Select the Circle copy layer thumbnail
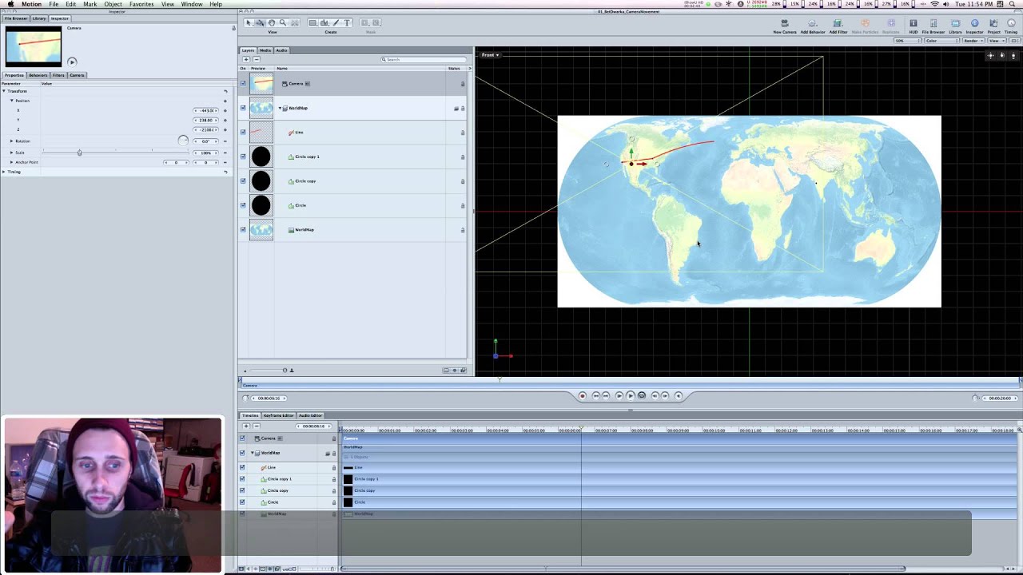The image size is (1023, 575). (261, 181)
